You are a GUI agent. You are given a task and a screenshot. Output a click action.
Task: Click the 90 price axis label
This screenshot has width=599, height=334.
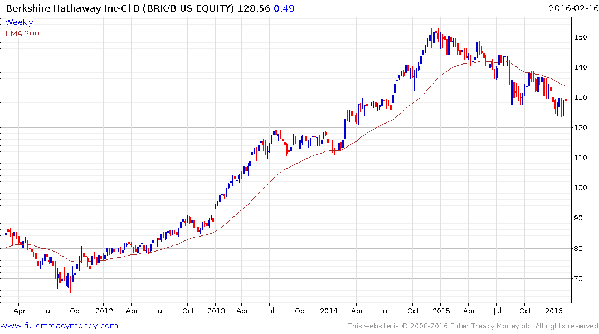tap(578, 218)
